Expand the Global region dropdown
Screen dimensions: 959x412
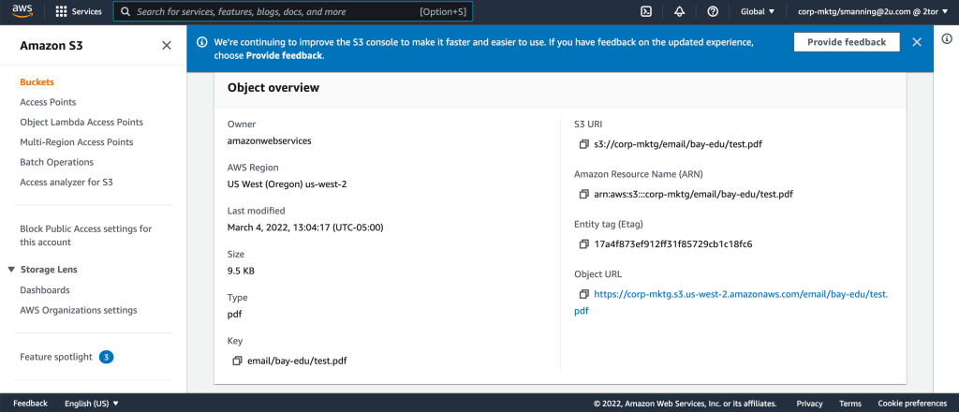(x=758, y=12)
